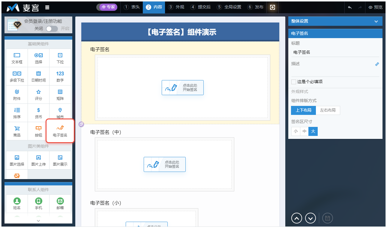Image resolution: width=387 pixels, height=228 pixels.
Task: Open the 整体设置 panel header
Action: pos(335,21)
